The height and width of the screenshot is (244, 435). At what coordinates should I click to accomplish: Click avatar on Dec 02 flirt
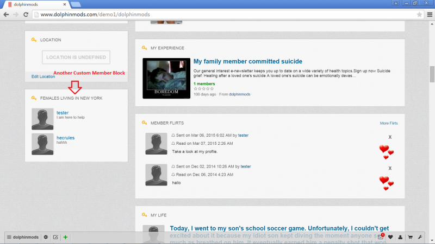pos(156,175)
